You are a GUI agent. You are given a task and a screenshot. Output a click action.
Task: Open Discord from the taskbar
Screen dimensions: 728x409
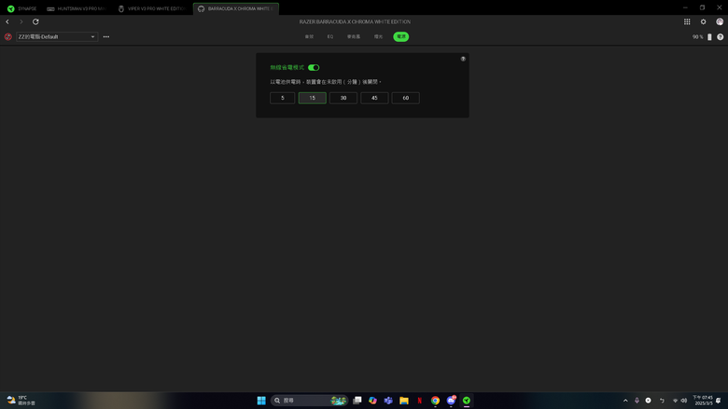pyautogui.click(x=451, y=401)
